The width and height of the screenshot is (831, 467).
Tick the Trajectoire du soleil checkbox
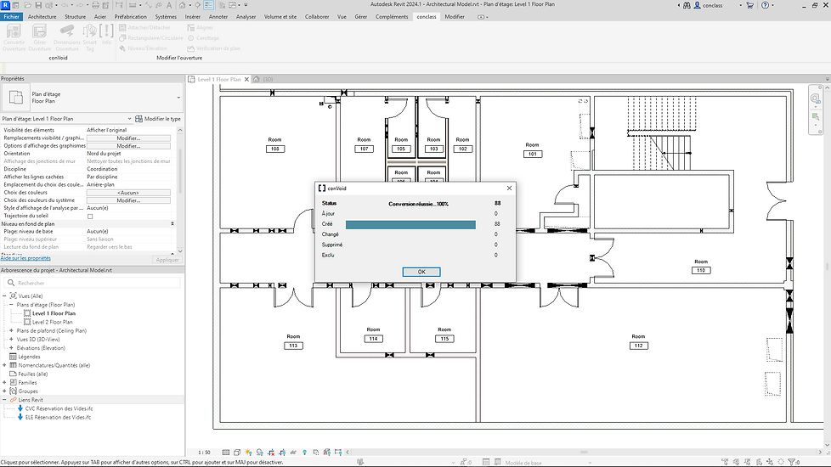pyautogui.click(x=90, y=216)
